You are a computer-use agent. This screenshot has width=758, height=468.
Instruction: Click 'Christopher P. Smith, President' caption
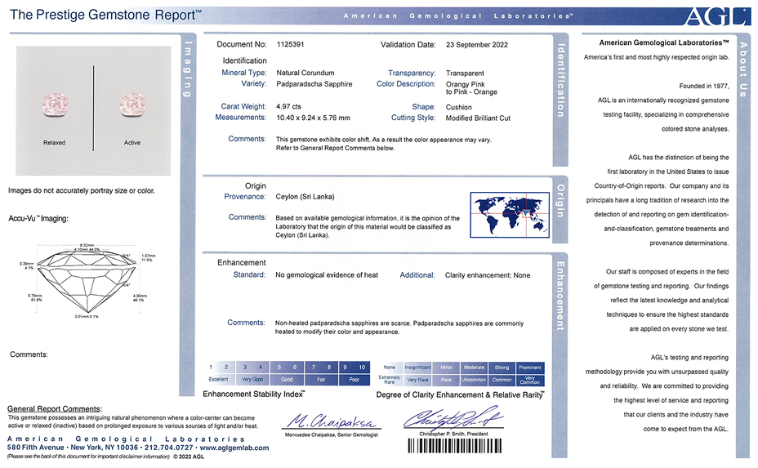pyautogui.click(x=453, y=435)
